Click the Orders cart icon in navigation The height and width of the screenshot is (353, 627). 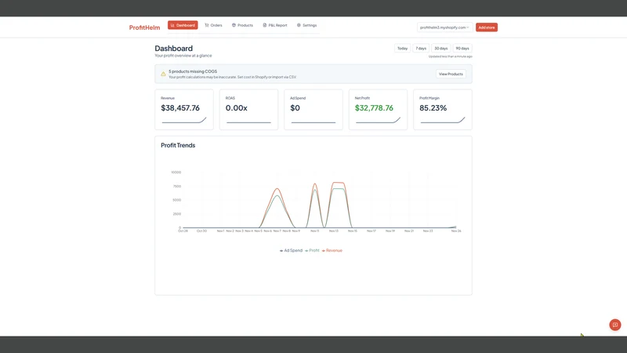207,25
